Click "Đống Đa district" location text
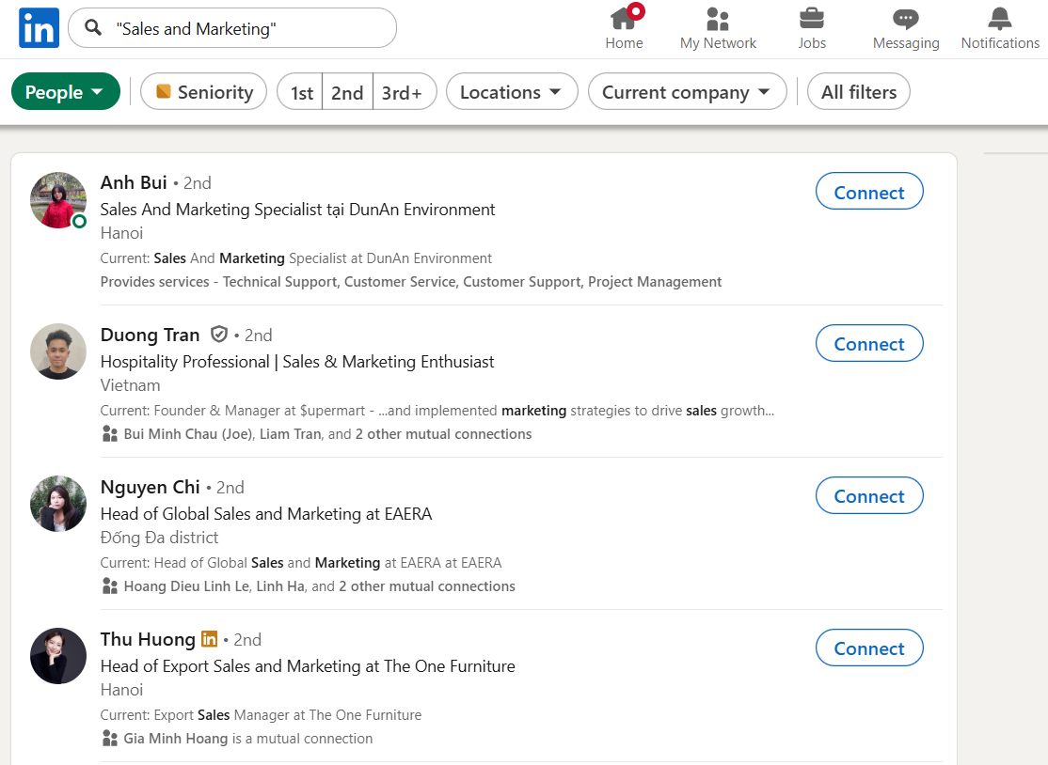The image size is (1048, 765). 159,538
